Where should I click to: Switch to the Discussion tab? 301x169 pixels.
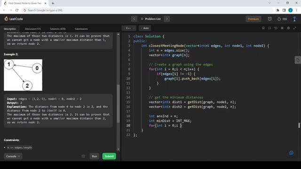33,29
